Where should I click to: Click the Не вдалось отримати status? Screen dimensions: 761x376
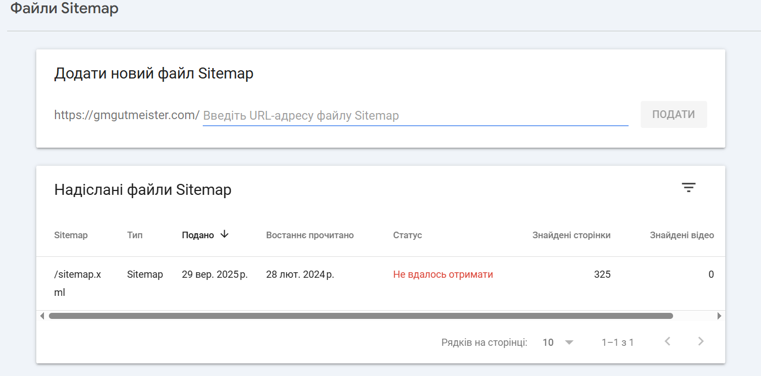pyautogui.click(x=443, y=274)
